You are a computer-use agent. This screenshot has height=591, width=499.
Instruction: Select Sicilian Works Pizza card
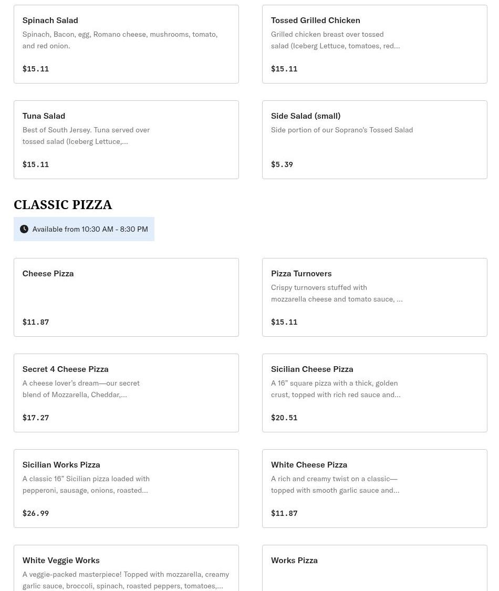[x=126, y=489]
